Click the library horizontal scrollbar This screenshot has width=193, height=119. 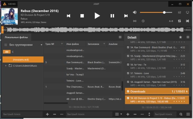[56, 103]
